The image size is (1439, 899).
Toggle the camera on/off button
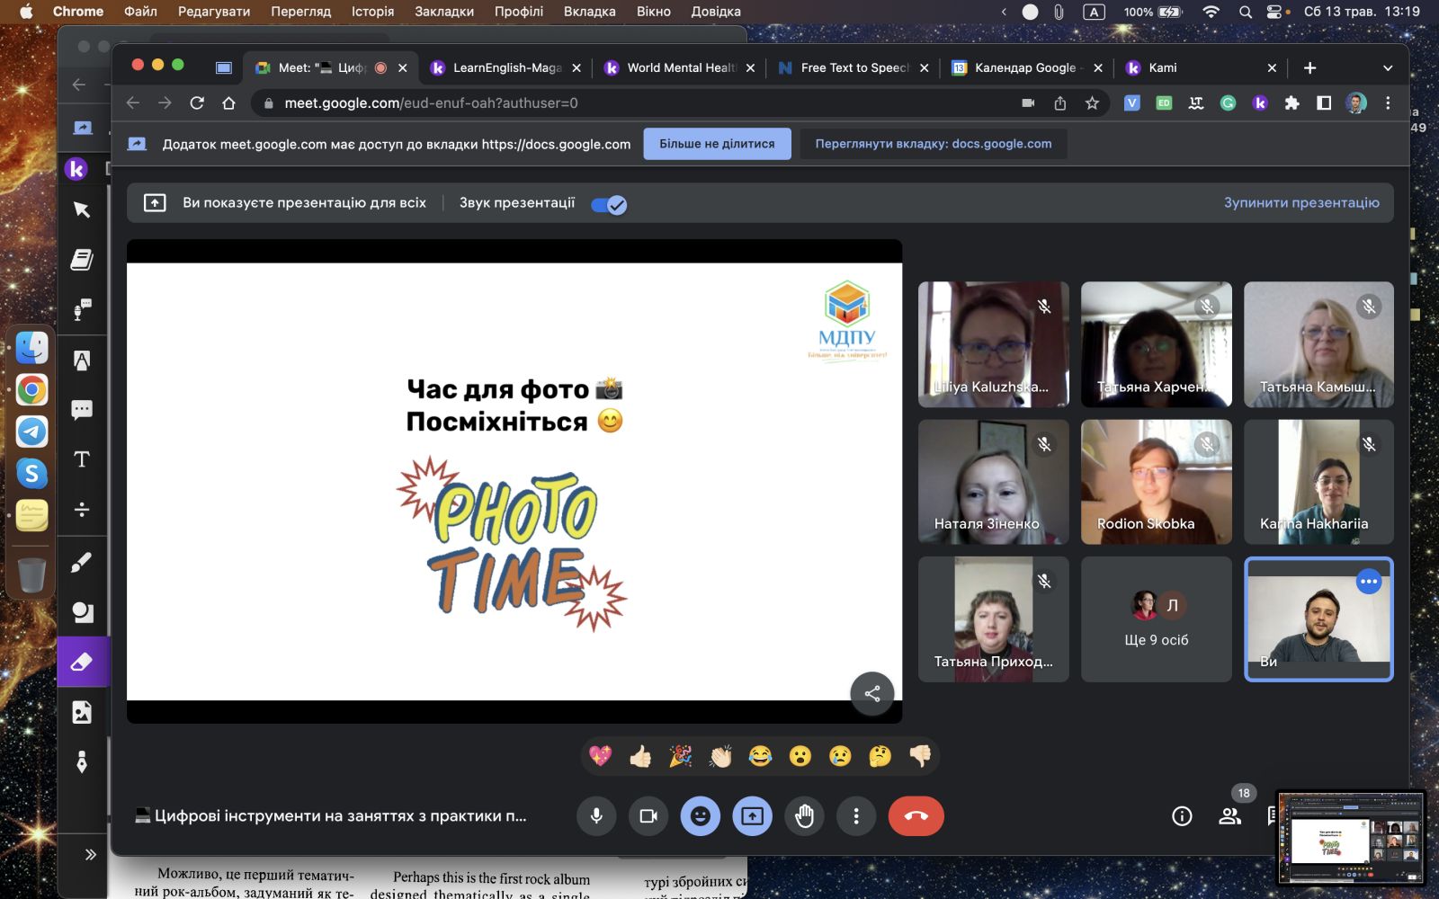click(648, 816)
